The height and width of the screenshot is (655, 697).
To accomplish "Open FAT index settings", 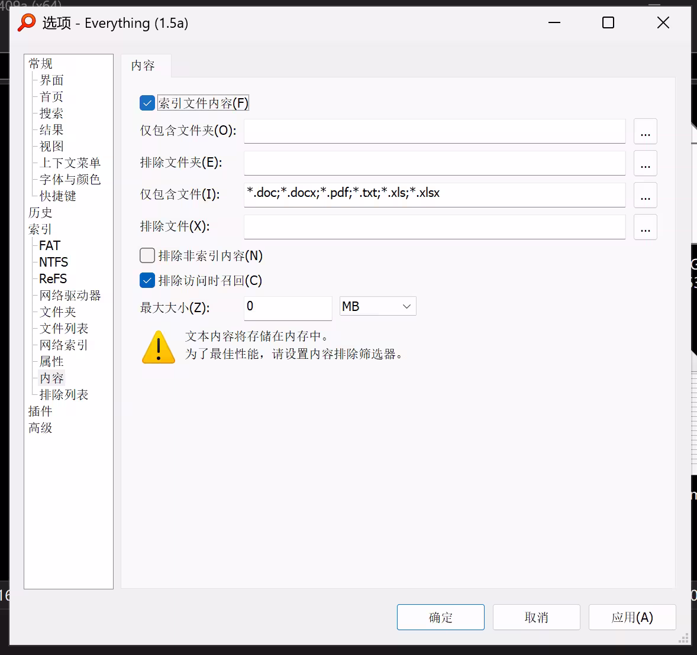I will click(50, 245).
